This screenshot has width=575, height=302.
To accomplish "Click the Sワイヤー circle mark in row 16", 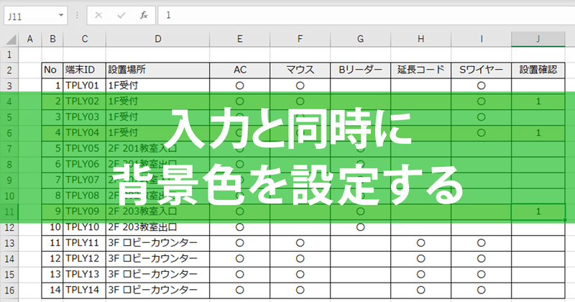I will point(481,290).
